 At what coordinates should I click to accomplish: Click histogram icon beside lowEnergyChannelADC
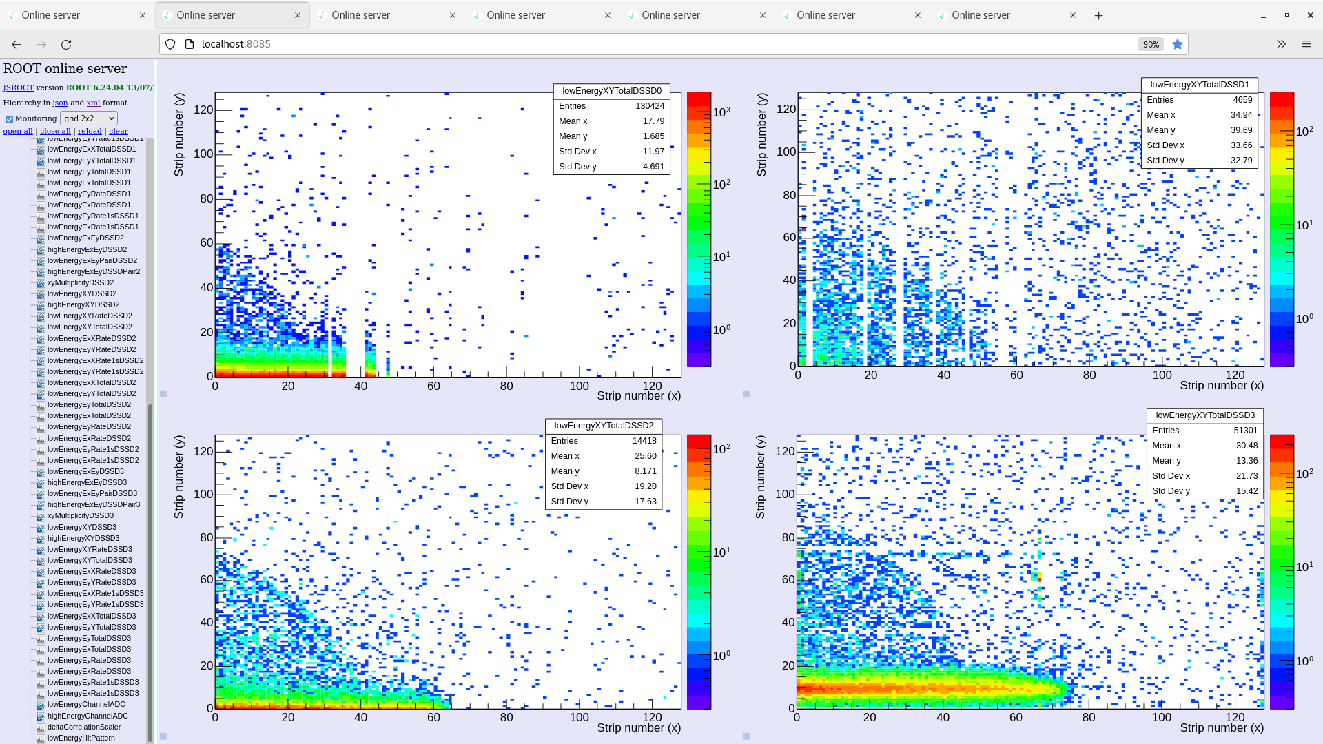click(x=41, y=705)
